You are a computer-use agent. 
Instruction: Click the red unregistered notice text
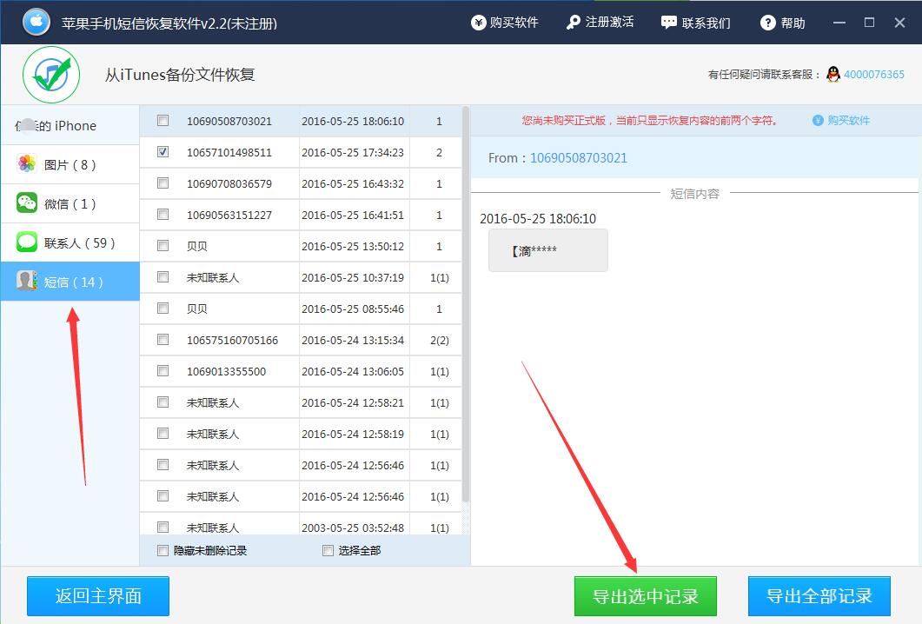pyautogui.click(x=650, y=121)
